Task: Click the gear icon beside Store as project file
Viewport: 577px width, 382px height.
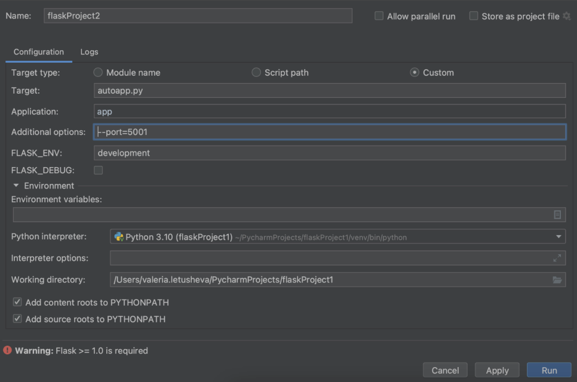Action: pos(566,16)
